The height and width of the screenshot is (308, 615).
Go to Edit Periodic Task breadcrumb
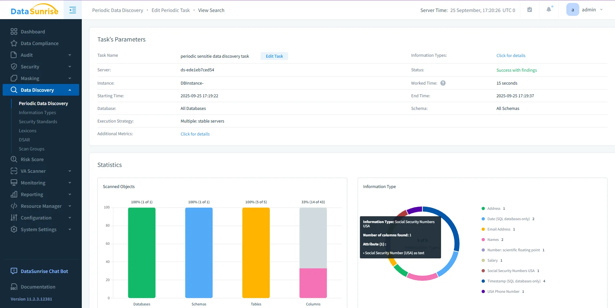[x=171, y=10]
